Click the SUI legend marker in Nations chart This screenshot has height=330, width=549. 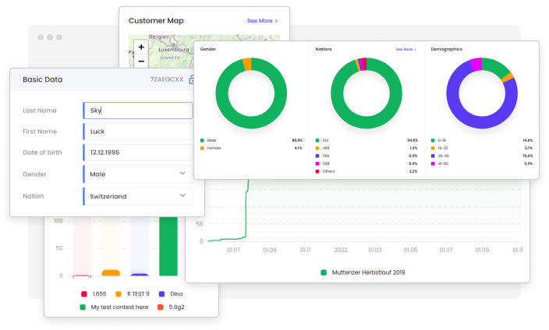[317, 140]
